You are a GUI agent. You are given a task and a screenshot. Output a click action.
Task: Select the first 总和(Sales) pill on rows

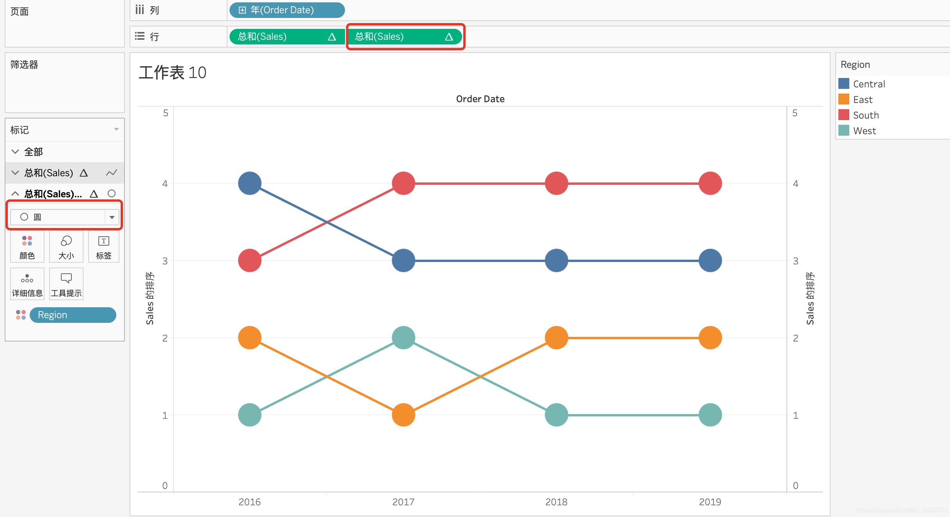(287, 37)
